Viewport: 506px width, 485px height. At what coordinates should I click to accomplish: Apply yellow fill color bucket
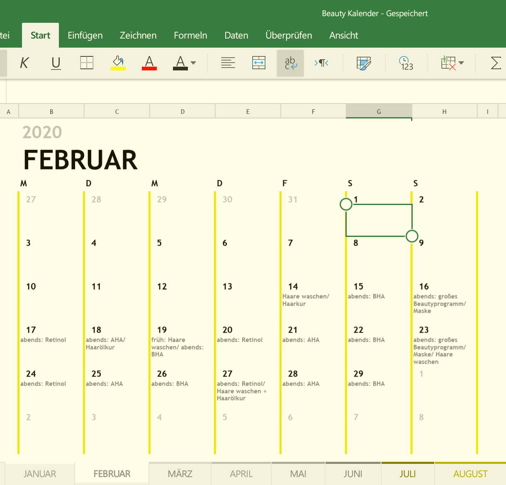(118, 63)
